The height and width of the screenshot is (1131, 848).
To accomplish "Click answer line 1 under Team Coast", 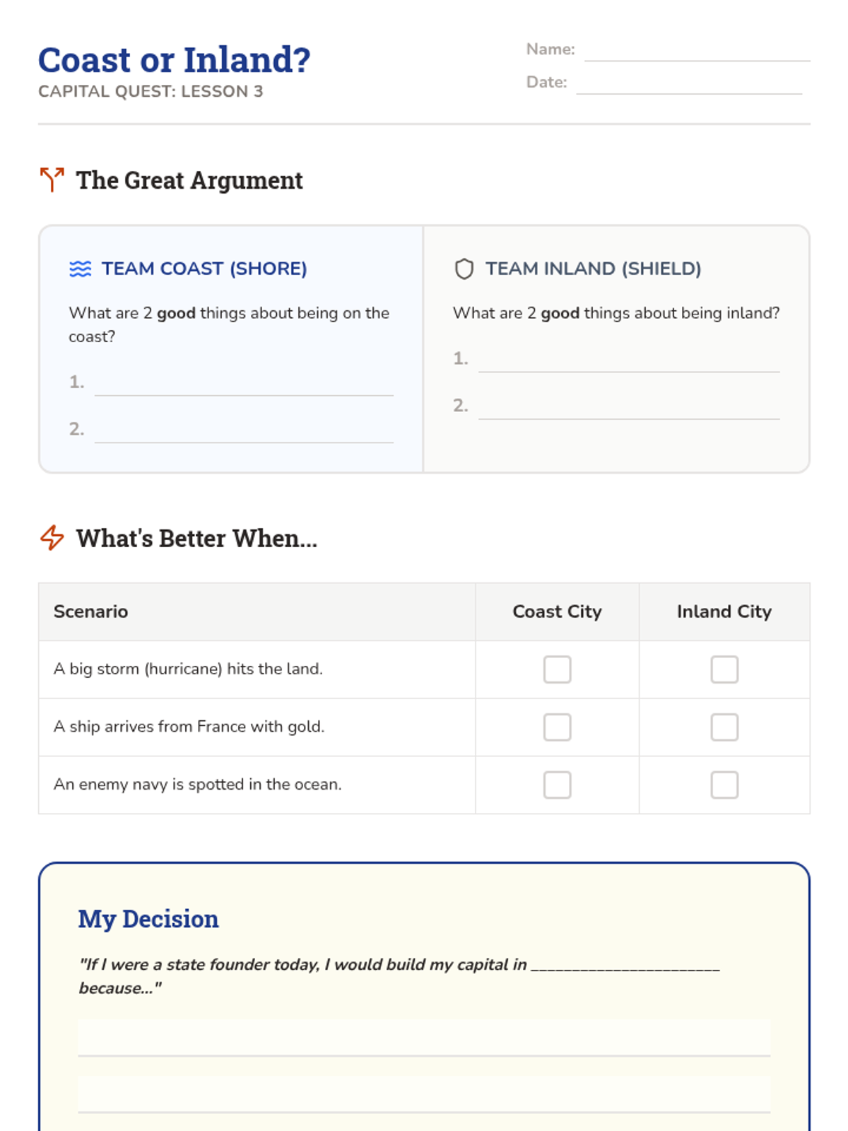I will tap(244, 383).
